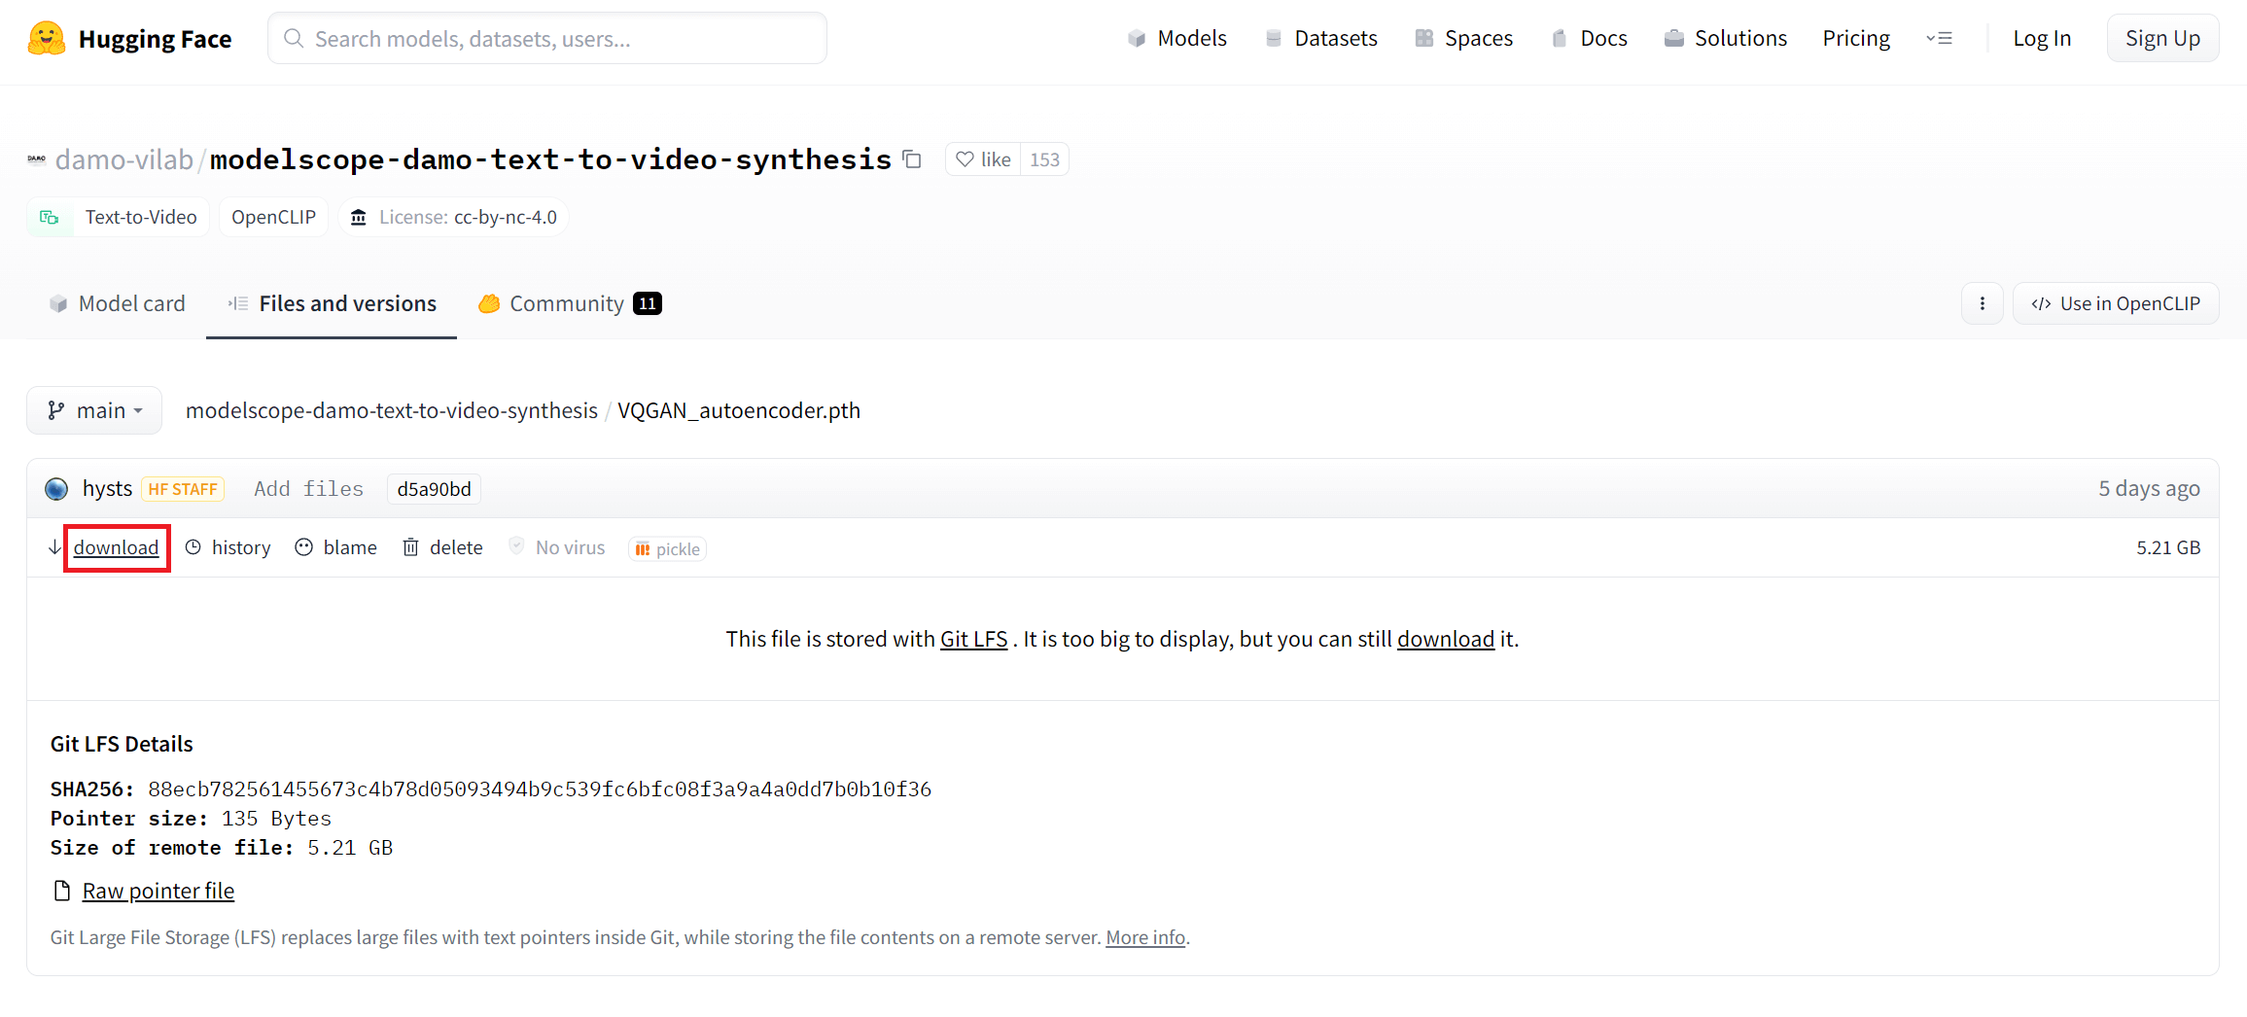Image resolution: width=2247 pixels, height=1017 pixels.
Task: Click the pickle badge
Action: tap(667, 548)
